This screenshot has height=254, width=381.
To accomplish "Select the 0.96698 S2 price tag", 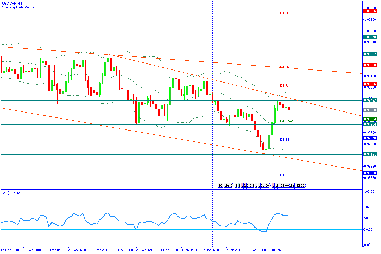I will tap(370, 173).
